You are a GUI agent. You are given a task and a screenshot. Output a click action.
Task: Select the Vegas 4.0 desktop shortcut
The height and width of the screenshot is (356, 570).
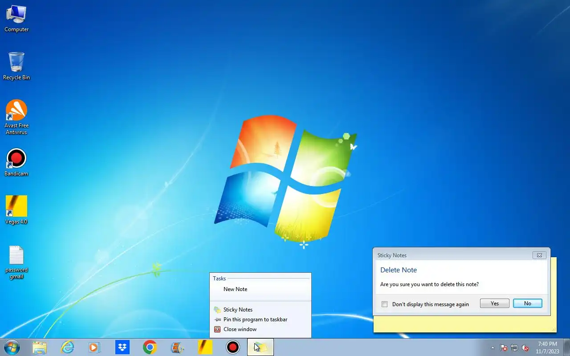[16, 210]
